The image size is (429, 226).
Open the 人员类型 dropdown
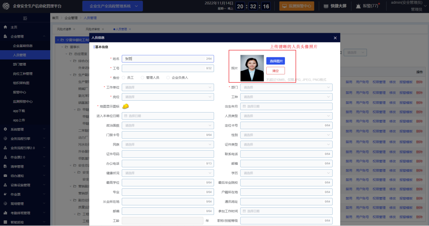coord(287,116)
